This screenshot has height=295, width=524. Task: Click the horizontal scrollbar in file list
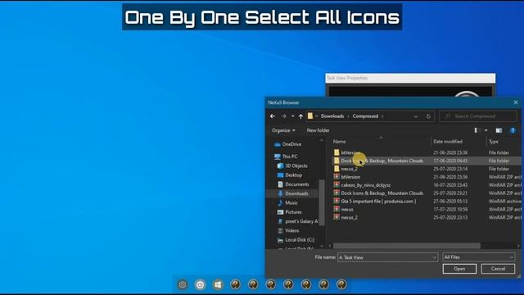tap(407, 246)
